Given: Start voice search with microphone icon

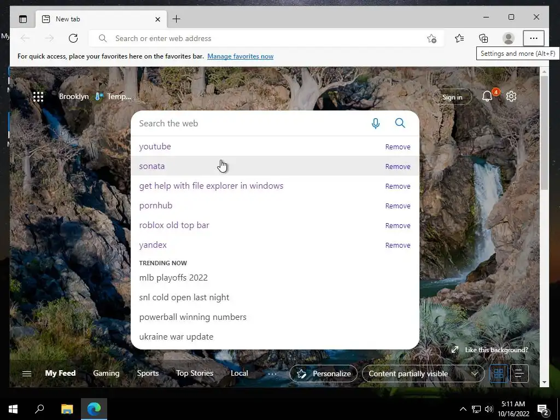Looking at the screenshot, I should pos(375,123).
